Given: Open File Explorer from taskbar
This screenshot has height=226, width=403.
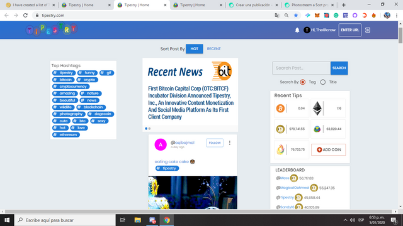Looking at the screenshot, I should 138,220.
